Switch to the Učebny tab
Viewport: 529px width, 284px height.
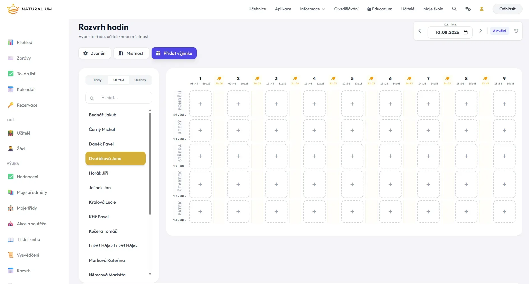(x=140, y=80)
